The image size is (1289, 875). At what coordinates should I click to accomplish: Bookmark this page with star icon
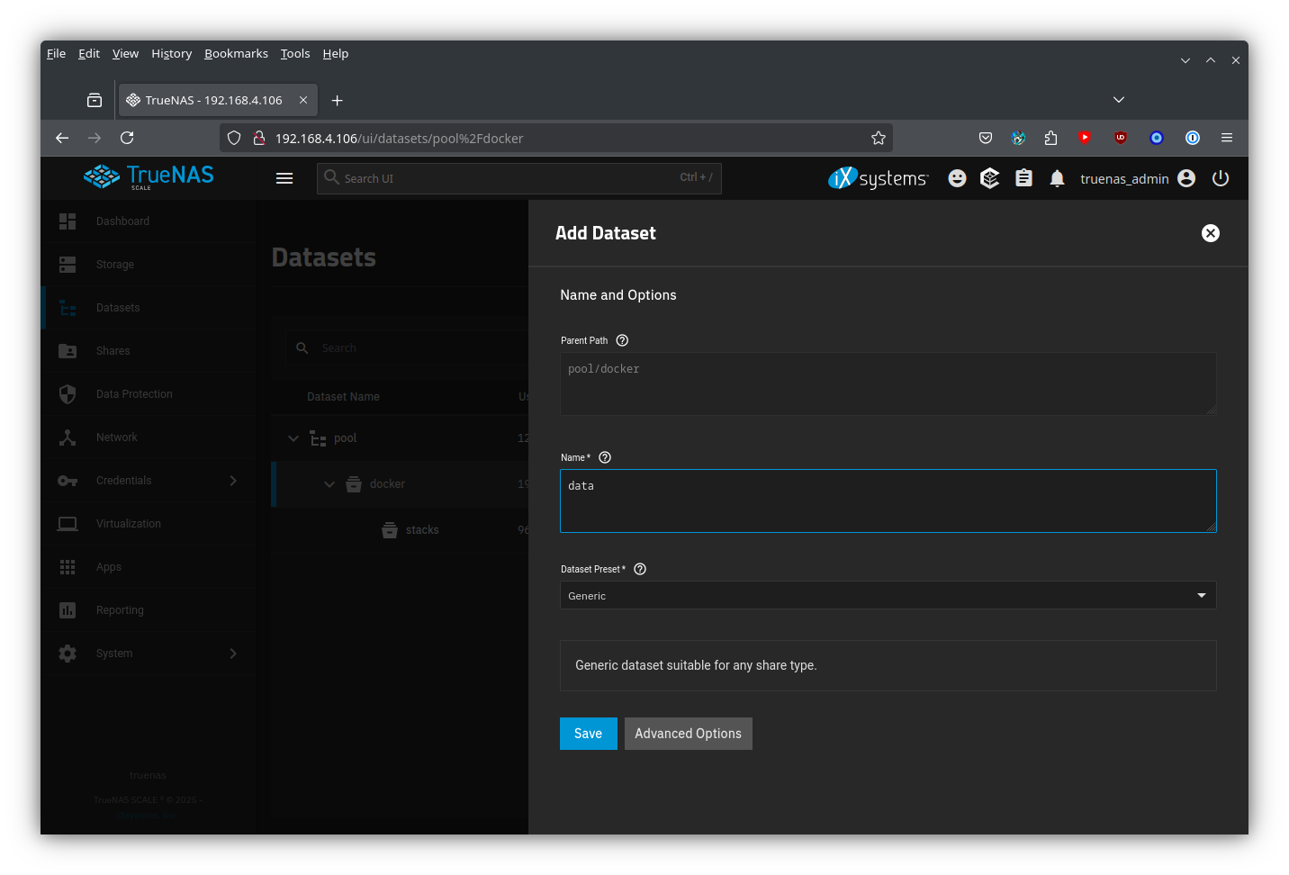(878, 138)
